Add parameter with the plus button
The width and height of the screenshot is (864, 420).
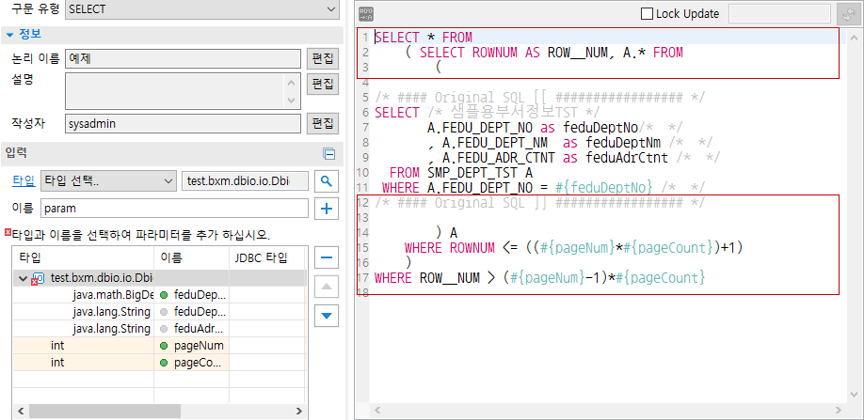pyautogui.click(x=327, y=209)
